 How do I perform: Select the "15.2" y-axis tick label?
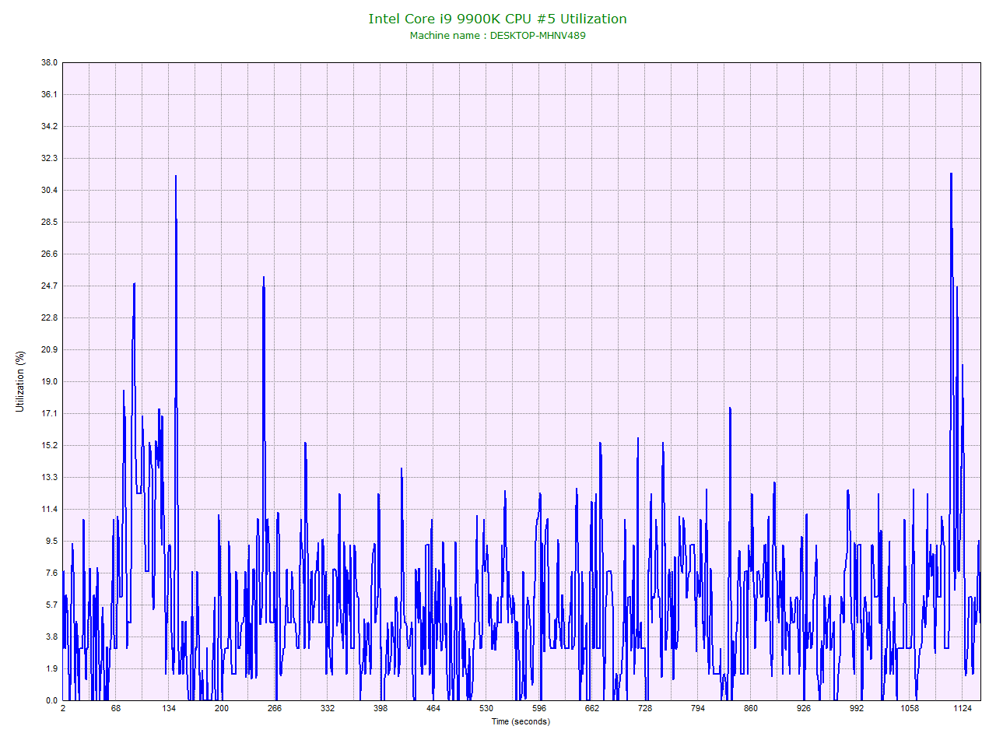(x=50, y=446)
